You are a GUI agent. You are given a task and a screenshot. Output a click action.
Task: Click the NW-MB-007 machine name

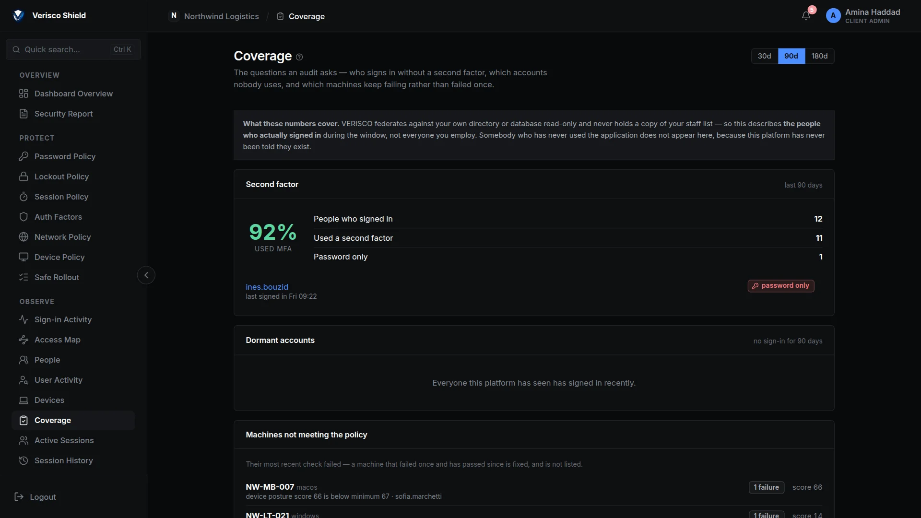[270, 487]
